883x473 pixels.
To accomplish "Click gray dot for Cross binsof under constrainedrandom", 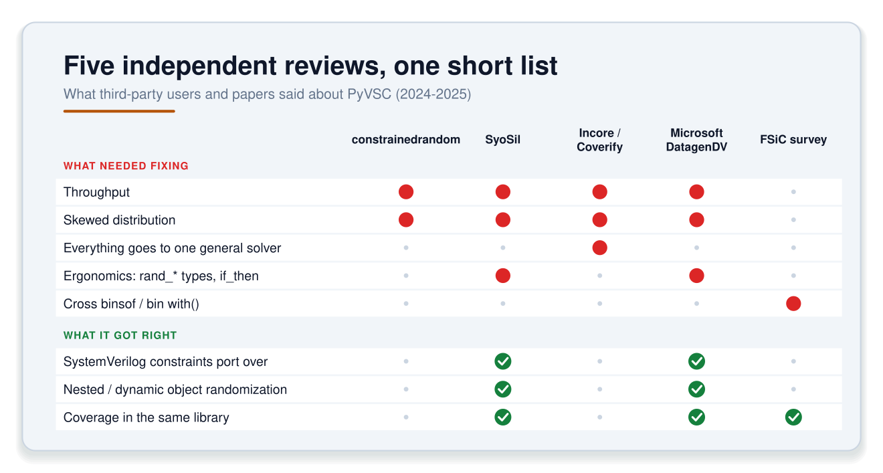I will (x=406, y=304).
